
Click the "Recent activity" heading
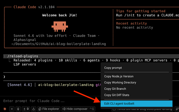tap(131, 23)
